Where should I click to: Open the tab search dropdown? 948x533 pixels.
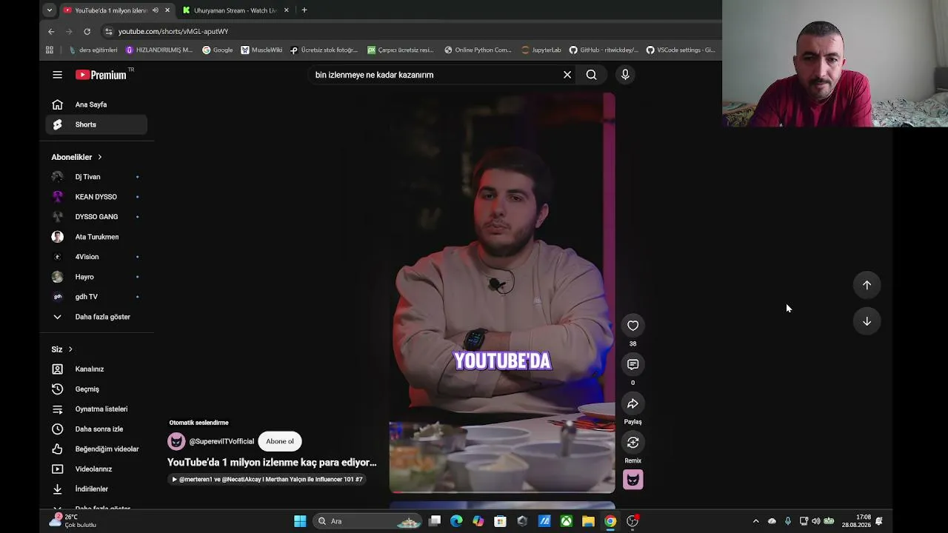click(x=49, y=10)
